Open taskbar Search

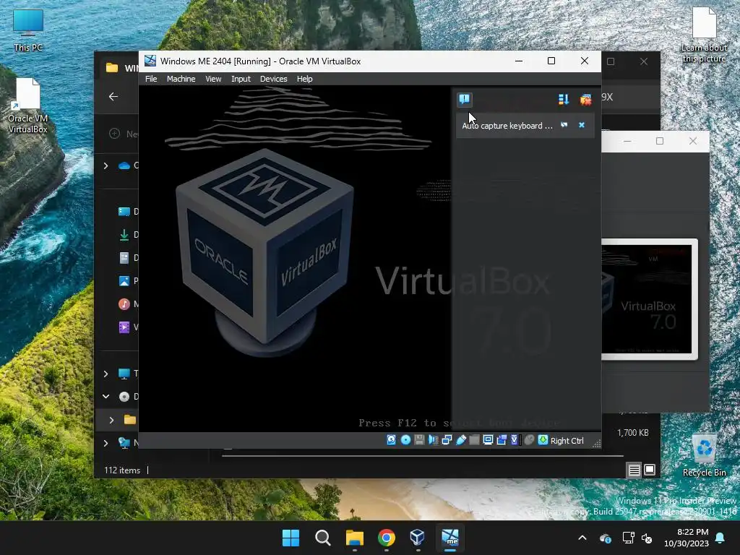pos(323,538)
